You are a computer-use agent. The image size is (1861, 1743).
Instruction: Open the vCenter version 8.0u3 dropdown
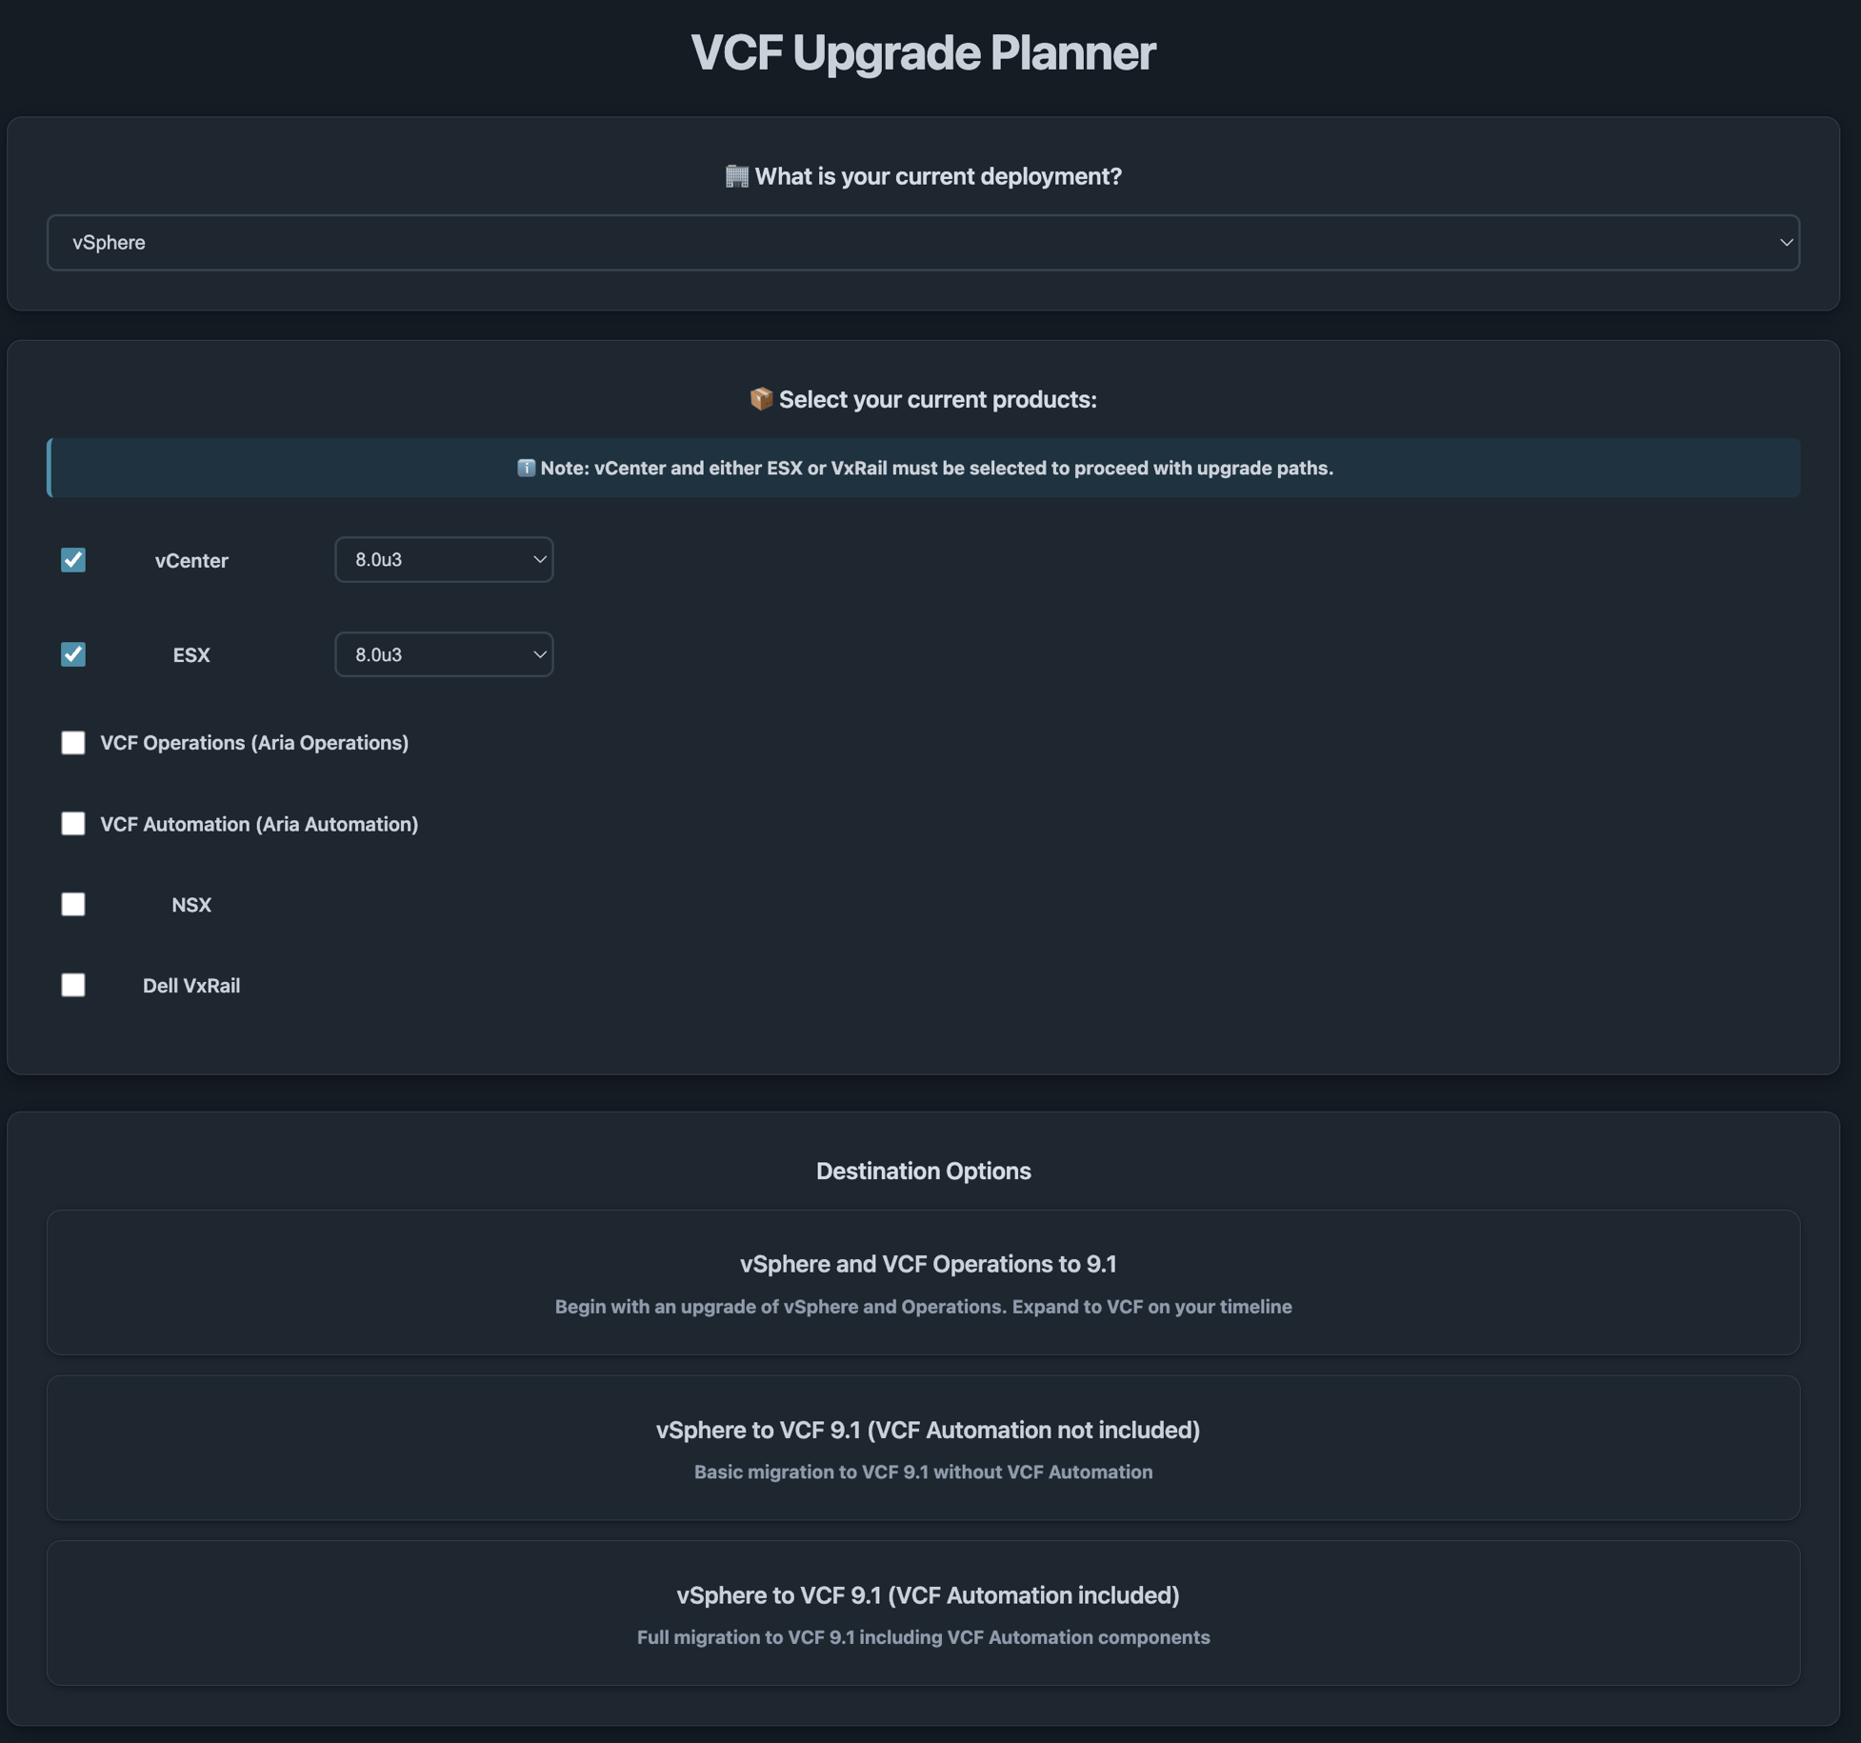(x=444, y=560)
